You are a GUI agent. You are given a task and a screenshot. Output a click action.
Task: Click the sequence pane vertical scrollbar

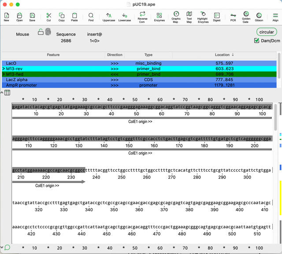tap(275, 117)
